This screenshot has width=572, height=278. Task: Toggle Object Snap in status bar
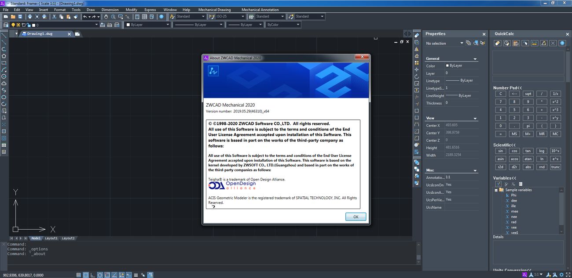coord(107,275)
